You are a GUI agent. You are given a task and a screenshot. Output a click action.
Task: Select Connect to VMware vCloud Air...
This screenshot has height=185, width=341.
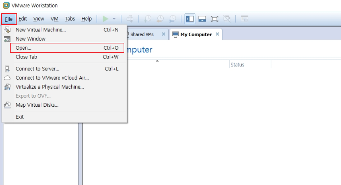pyautogui.click(x=64, y=78)
